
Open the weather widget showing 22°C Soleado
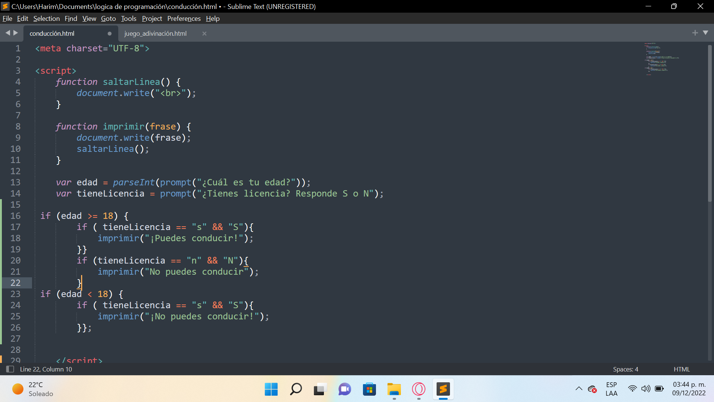click(33, 389)
